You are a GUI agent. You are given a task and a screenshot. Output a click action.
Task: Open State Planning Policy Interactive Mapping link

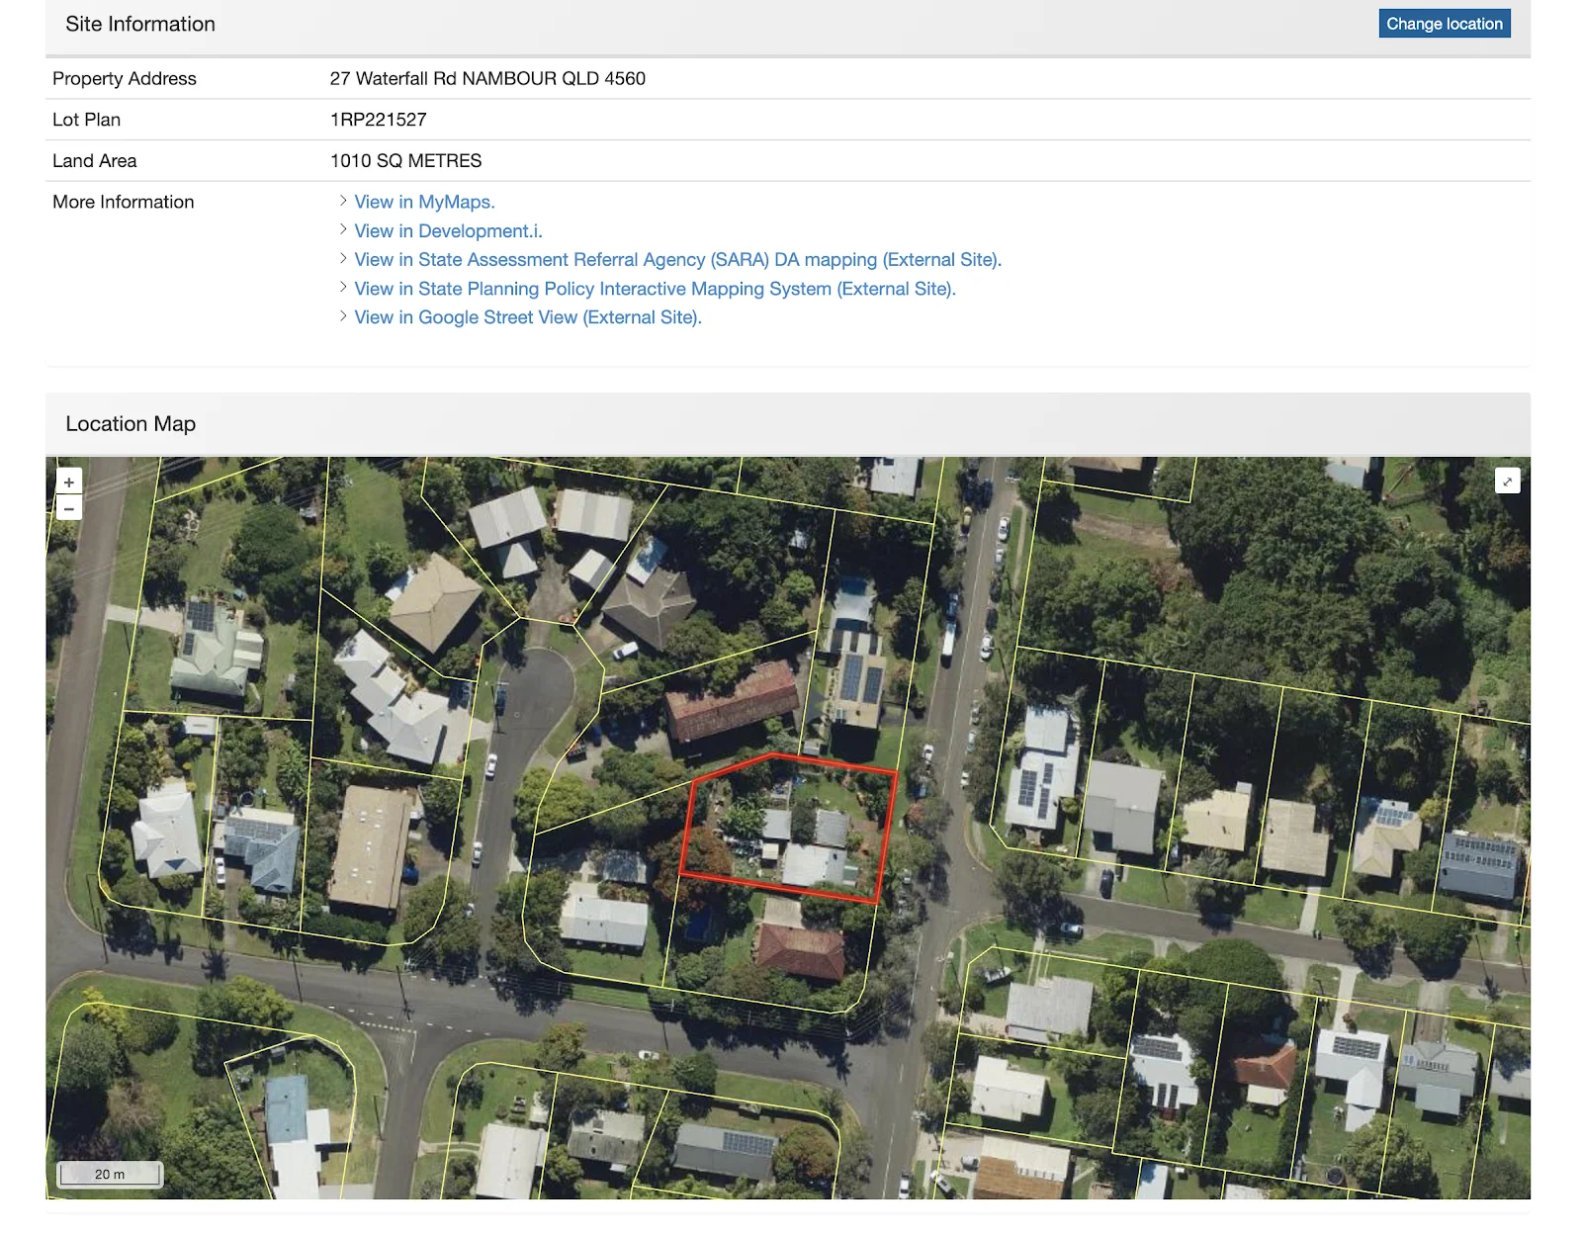coord(655,289)
